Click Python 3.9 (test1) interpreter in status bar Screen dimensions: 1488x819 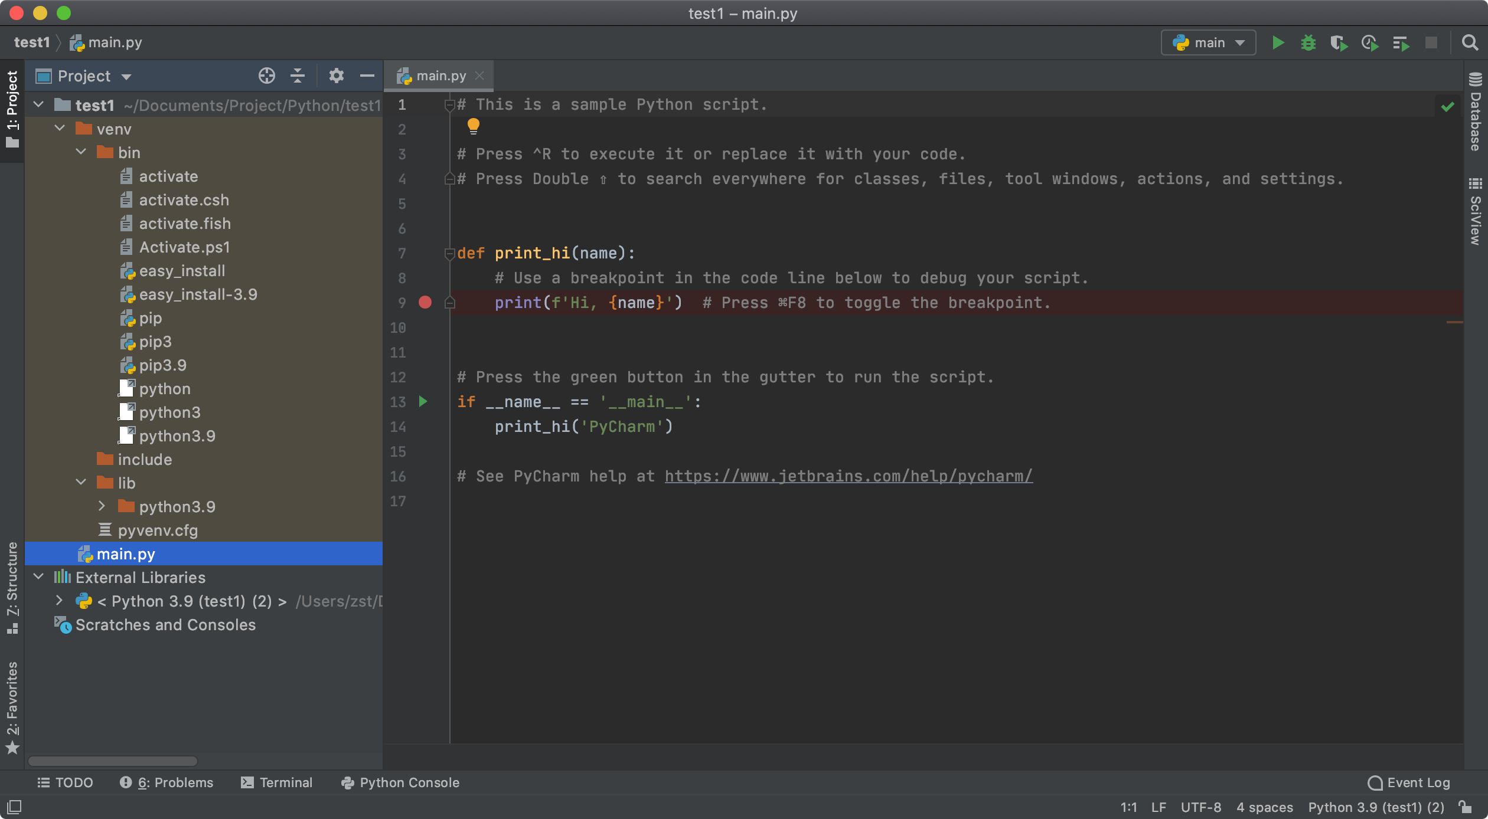point(1376,807)
